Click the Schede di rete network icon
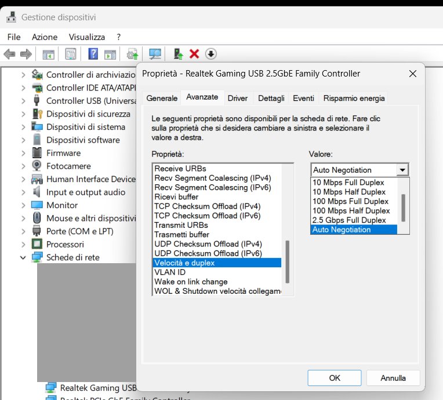The width and height of the screenshot is (443, 400). (x=37, y=257)
